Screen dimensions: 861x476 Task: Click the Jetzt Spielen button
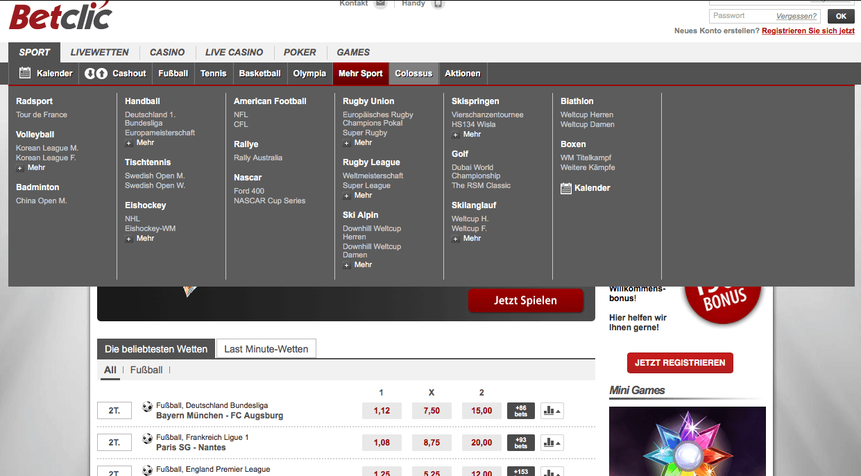[x=525, y=300]
